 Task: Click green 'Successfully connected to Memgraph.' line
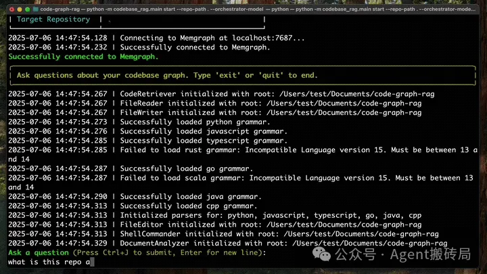[83, 57]
